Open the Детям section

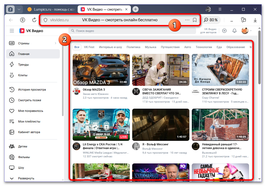point(33,146)
